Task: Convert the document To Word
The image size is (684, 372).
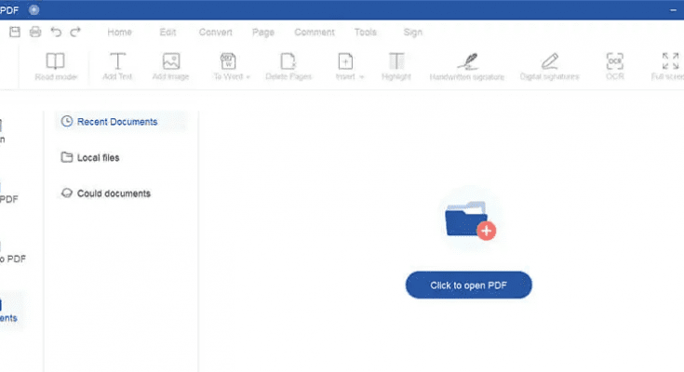Action: point(228,66)
